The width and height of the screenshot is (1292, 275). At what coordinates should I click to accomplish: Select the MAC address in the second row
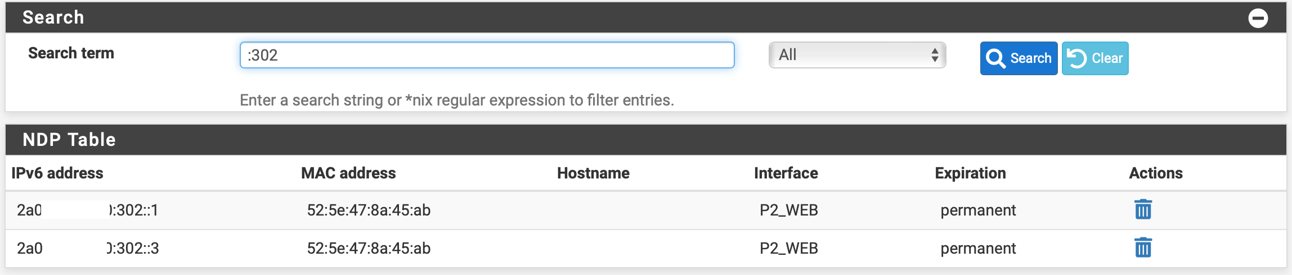(x=369, y=248)
